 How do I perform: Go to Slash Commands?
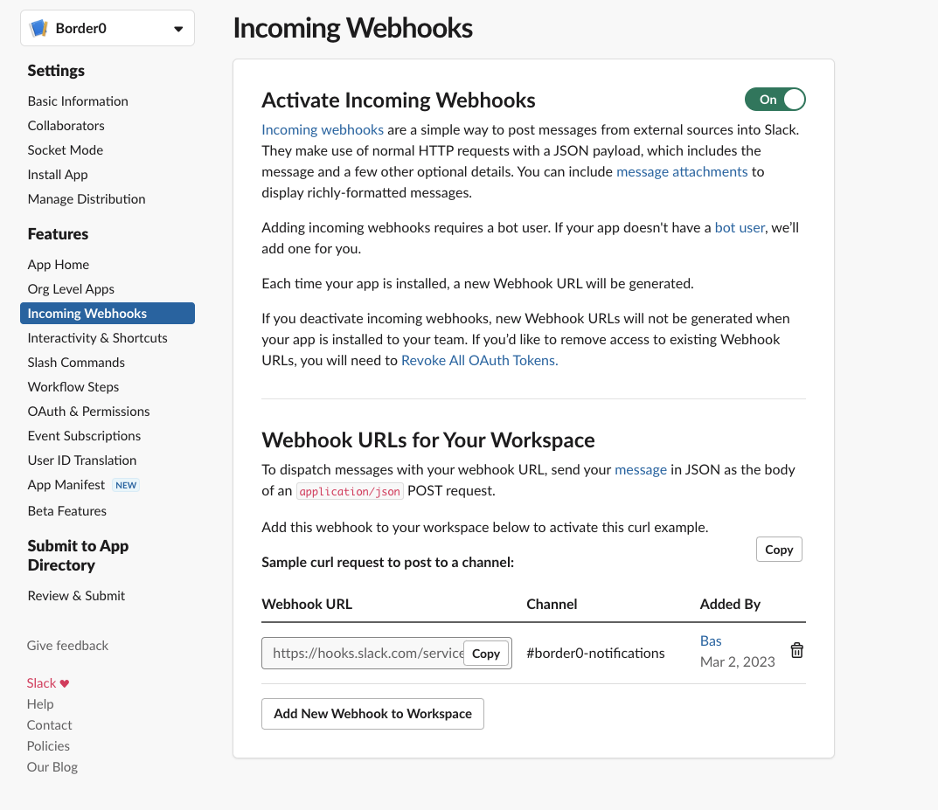coord(76,363)
